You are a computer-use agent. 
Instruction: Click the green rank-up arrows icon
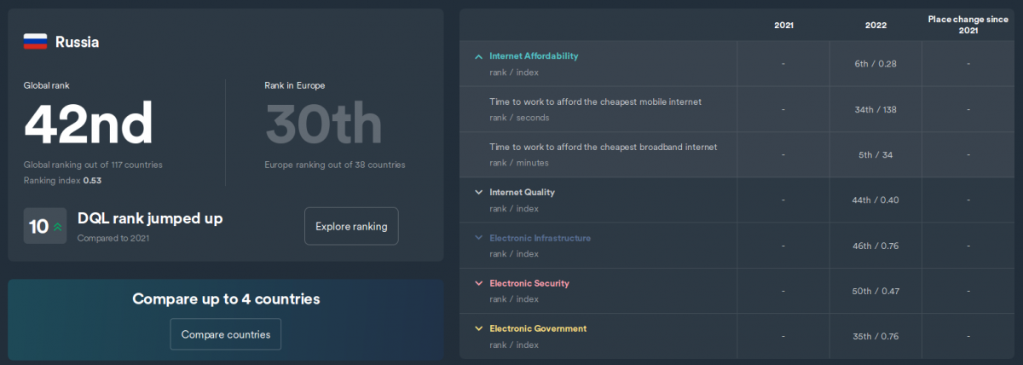pyautogui.click(x=58, y=227)
